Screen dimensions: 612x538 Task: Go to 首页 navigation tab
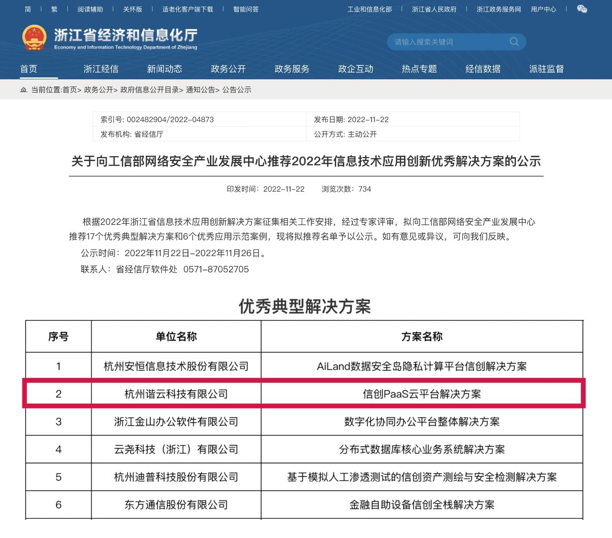[29, 69]
